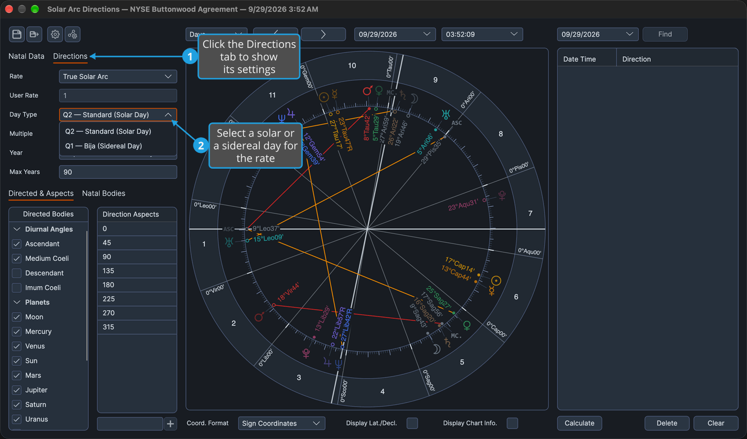Enable Display Chart Info. checkbox
The width and height of the screenshot is (747, 439).
(512, 423)
